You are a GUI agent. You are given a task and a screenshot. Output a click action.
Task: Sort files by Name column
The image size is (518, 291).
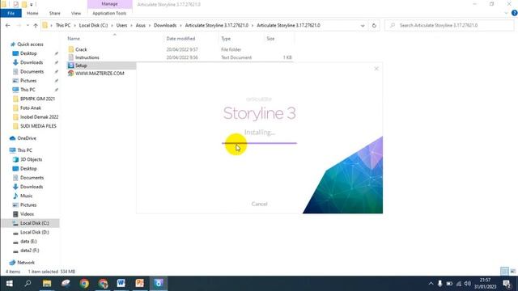74,39
